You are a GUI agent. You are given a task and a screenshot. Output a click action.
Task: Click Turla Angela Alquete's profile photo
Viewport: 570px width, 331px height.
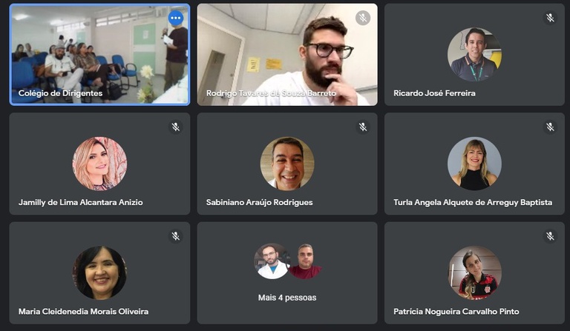click(474, 164)
